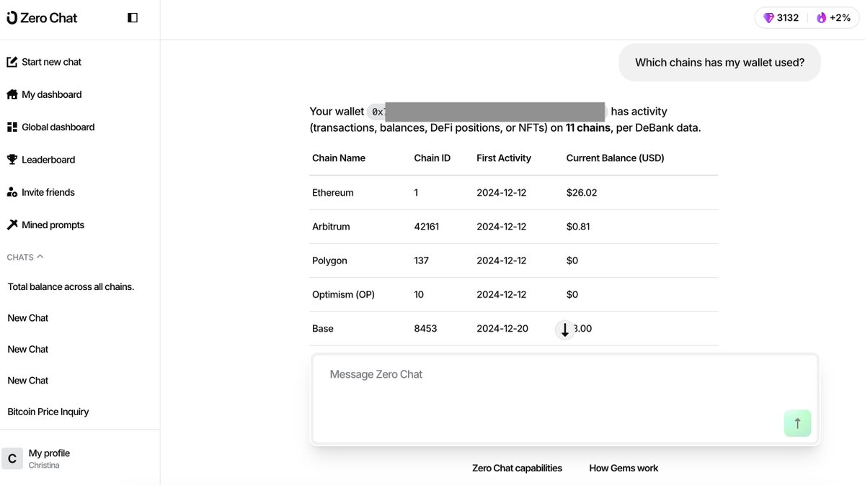
Task: Click the Arbitrum chain name cell
Action: click(x=331, y=227)
